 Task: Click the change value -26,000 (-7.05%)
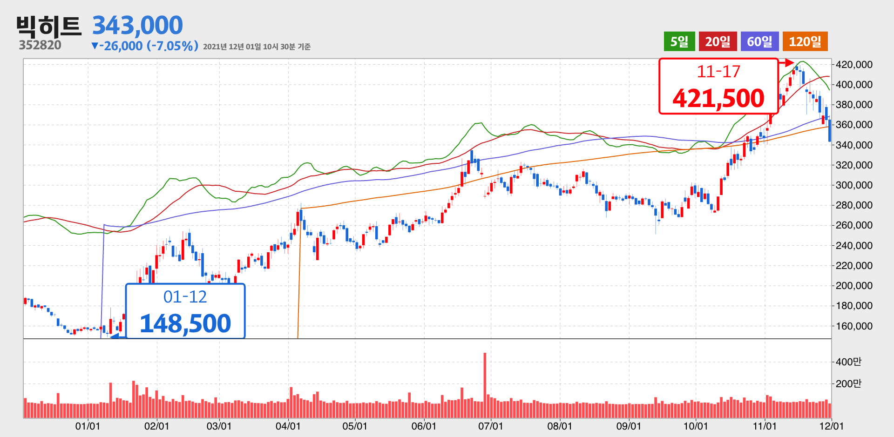(145, 46)
